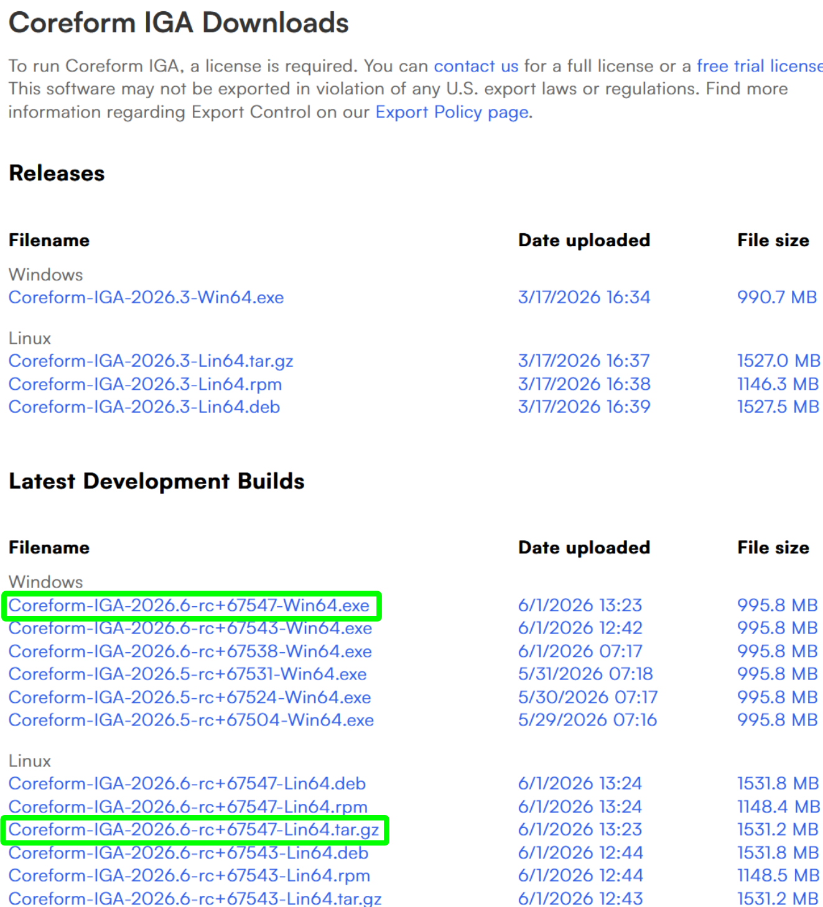The image size is (823, 907).
Task: Click the 1148.4 MB file size
Action: (x=779, y=807)
